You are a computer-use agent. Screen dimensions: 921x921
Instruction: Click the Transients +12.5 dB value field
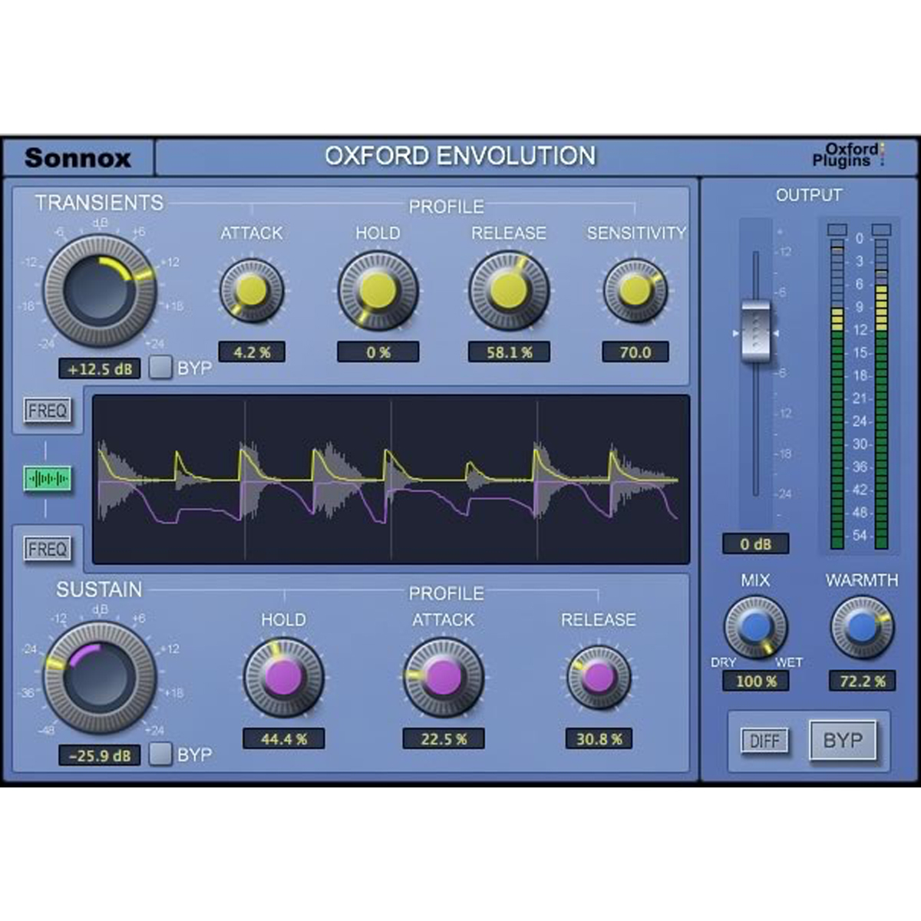pyautogui.click(x=100, y=368)
